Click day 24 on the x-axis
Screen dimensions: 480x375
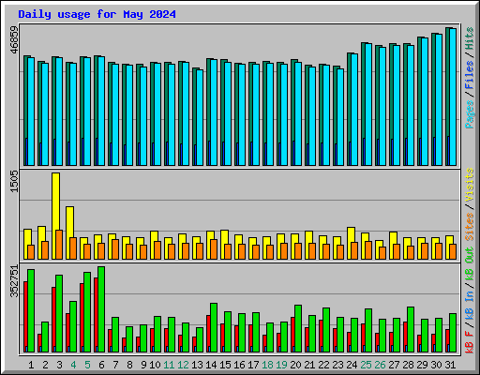click(x=352, y=365)
